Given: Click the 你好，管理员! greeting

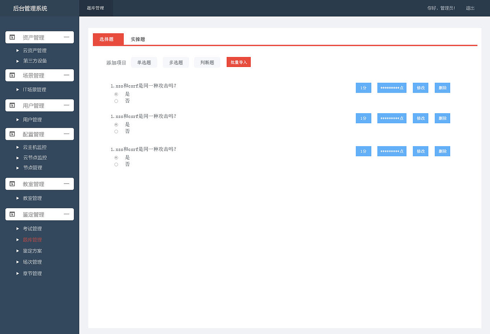Looking at the screenshot, I should 441,8.
